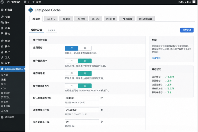This screenshot has height=132, width=198.
Task: Click the 浏览器缓存 正常 status
Action: tap(168, 84)
